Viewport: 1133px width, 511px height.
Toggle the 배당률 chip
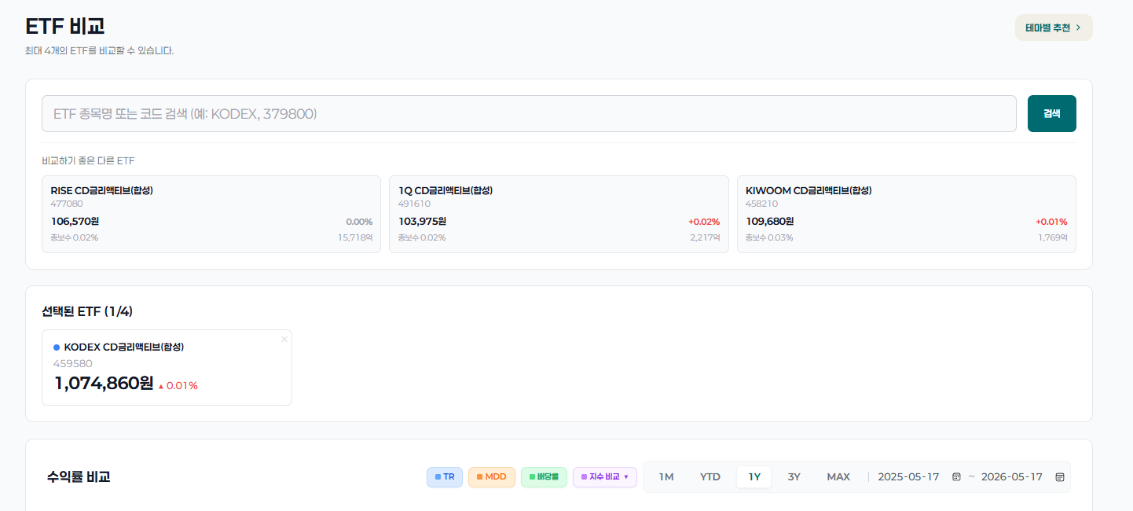point(544,477)
